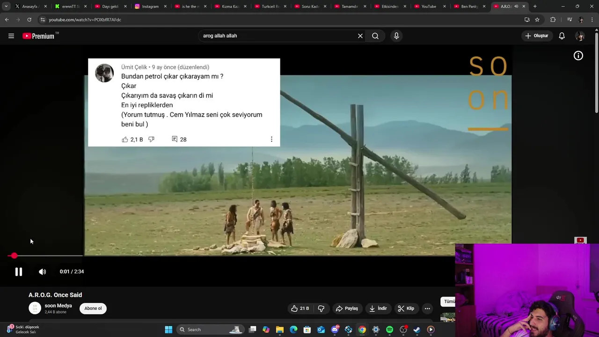
Task: Share the video via Paylaş
Action: pos(347,308)
